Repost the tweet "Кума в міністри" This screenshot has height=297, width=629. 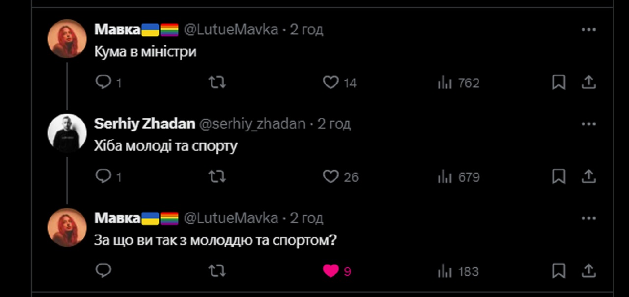coord(217,82)
